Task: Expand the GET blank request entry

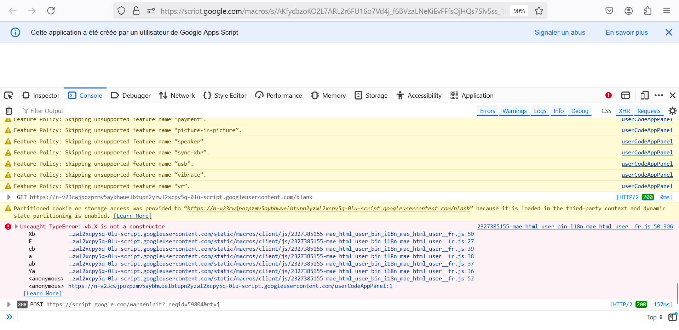Action: point(9,197)
